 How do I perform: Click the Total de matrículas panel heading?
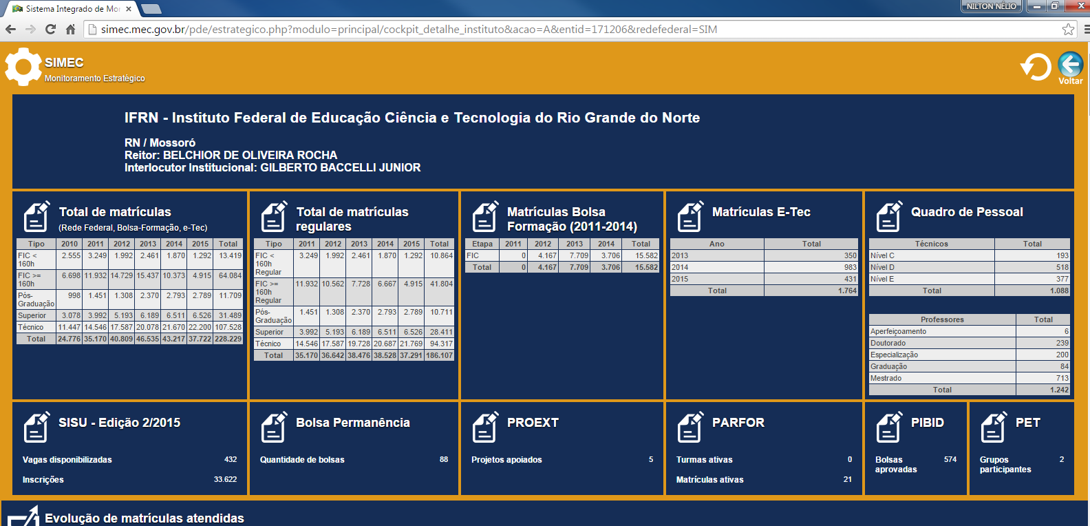pyautogui.click(x=115, y=212)
